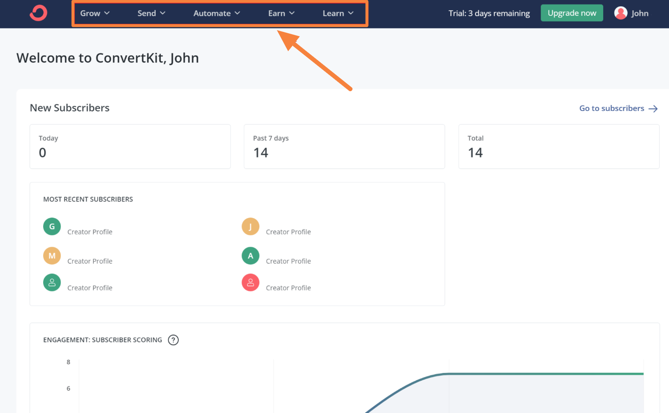Click the green A subscriber avatar
Image resolution: width=669 pixels, height=413 pixels.
250,256
